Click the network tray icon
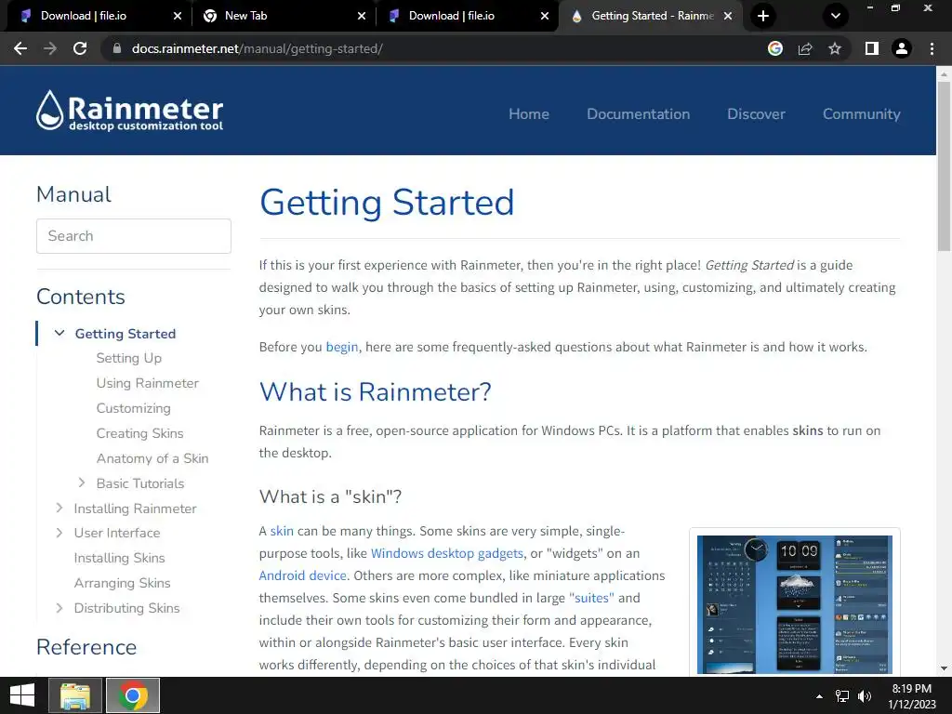 (842, 696)
